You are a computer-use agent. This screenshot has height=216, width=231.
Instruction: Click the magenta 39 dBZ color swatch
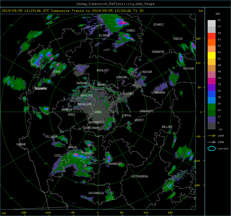[x=211, y=81]
